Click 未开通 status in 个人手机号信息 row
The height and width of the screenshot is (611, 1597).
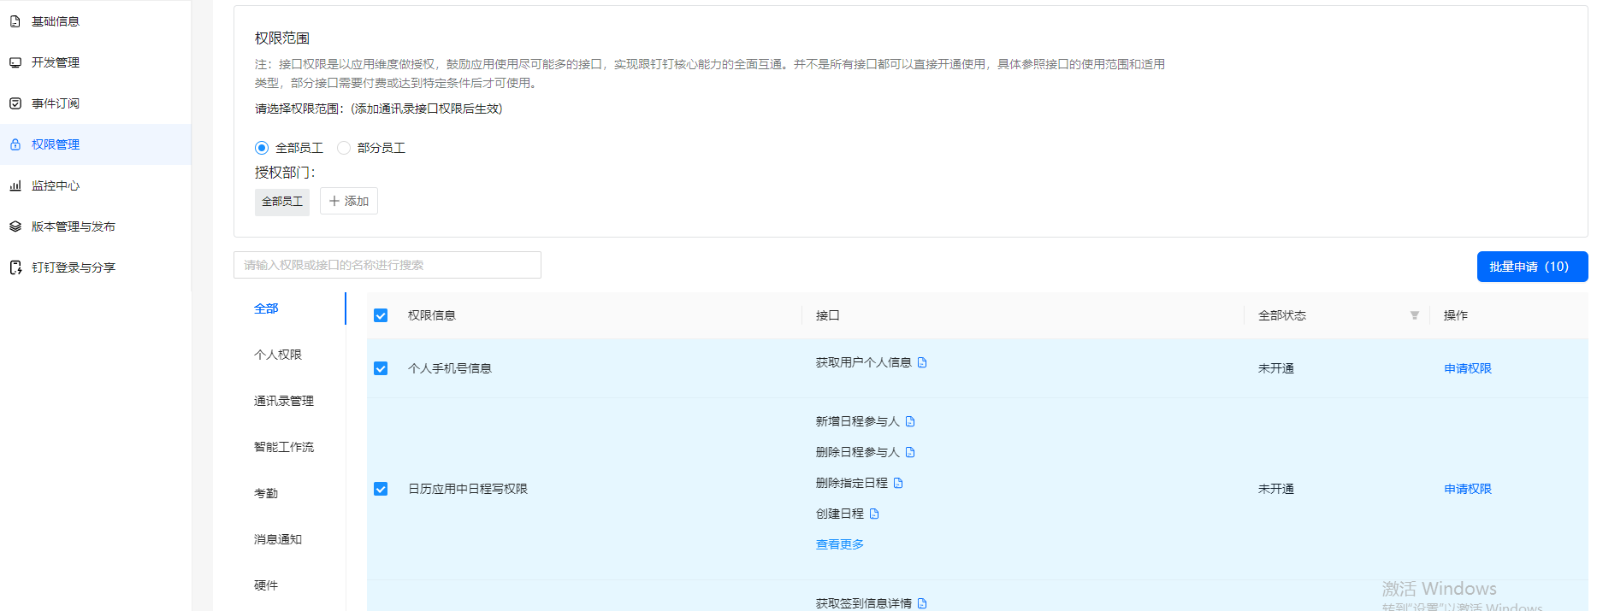coord(1276,368)
